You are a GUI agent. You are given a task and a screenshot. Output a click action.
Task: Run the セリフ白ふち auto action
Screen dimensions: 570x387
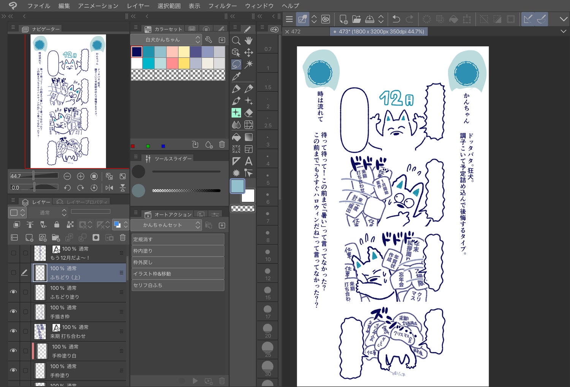click(x=178, y=285)
